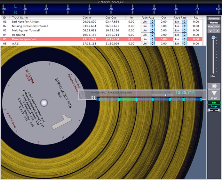This screenshot has width=222, height=180.
Task: Open Out Fade Rate dropdown for A.P.S.
Action: [x=180, y=44]
